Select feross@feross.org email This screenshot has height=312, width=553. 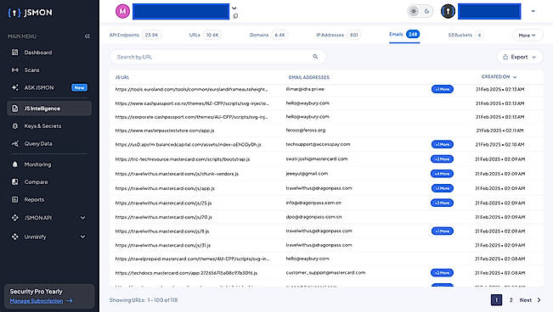tap(306, 131)
